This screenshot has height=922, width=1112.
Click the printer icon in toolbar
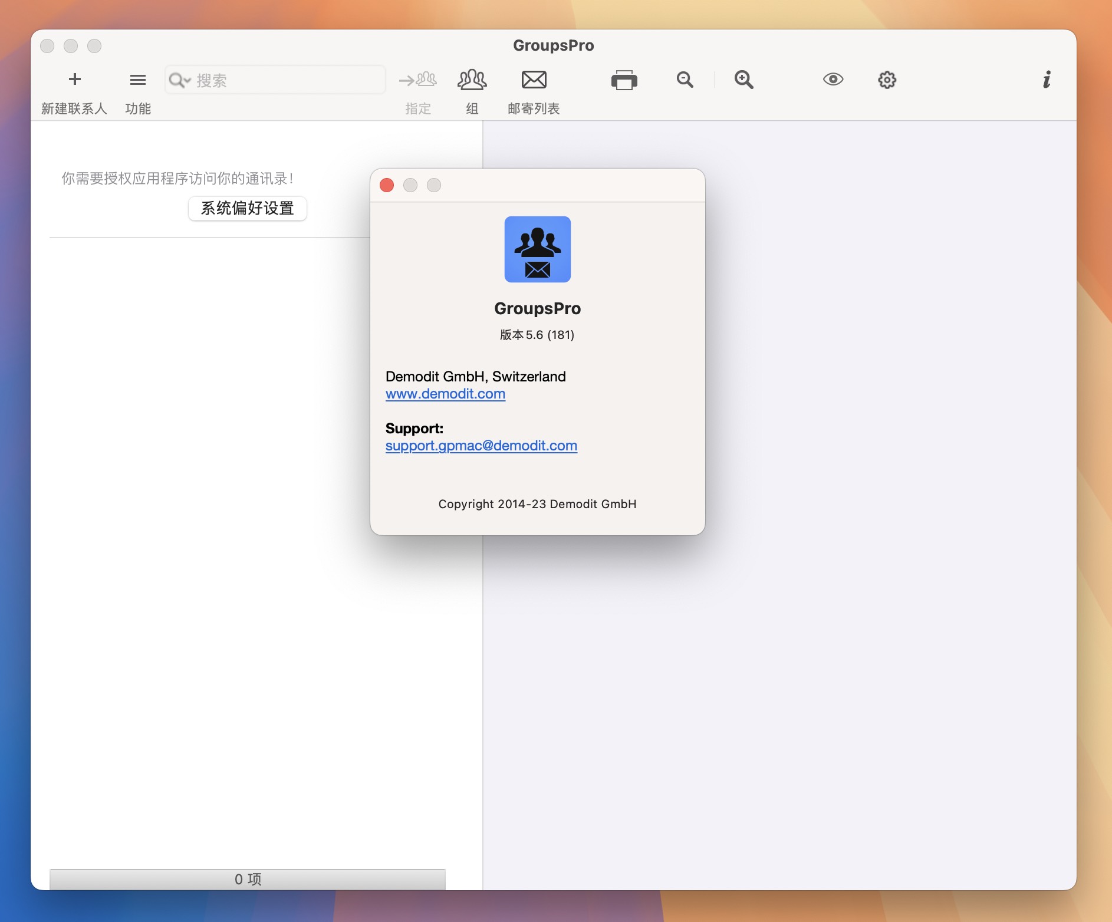click(624, 80)
